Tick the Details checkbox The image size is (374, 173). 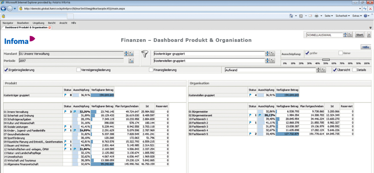(354, 70)
